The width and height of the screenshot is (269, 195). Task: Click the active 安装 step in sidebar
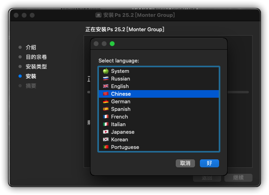(31, 76)
